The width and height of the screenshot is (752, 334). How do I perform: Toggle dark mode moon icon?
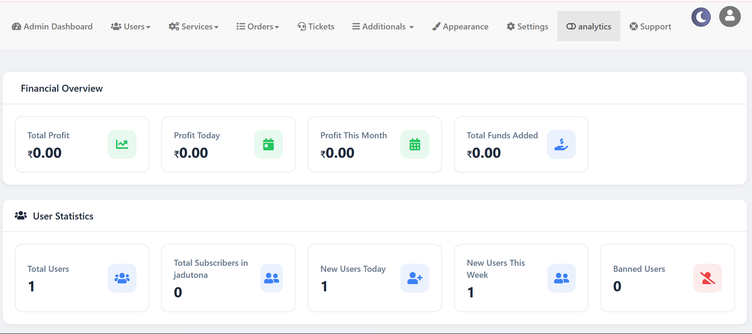pos(701,17)
